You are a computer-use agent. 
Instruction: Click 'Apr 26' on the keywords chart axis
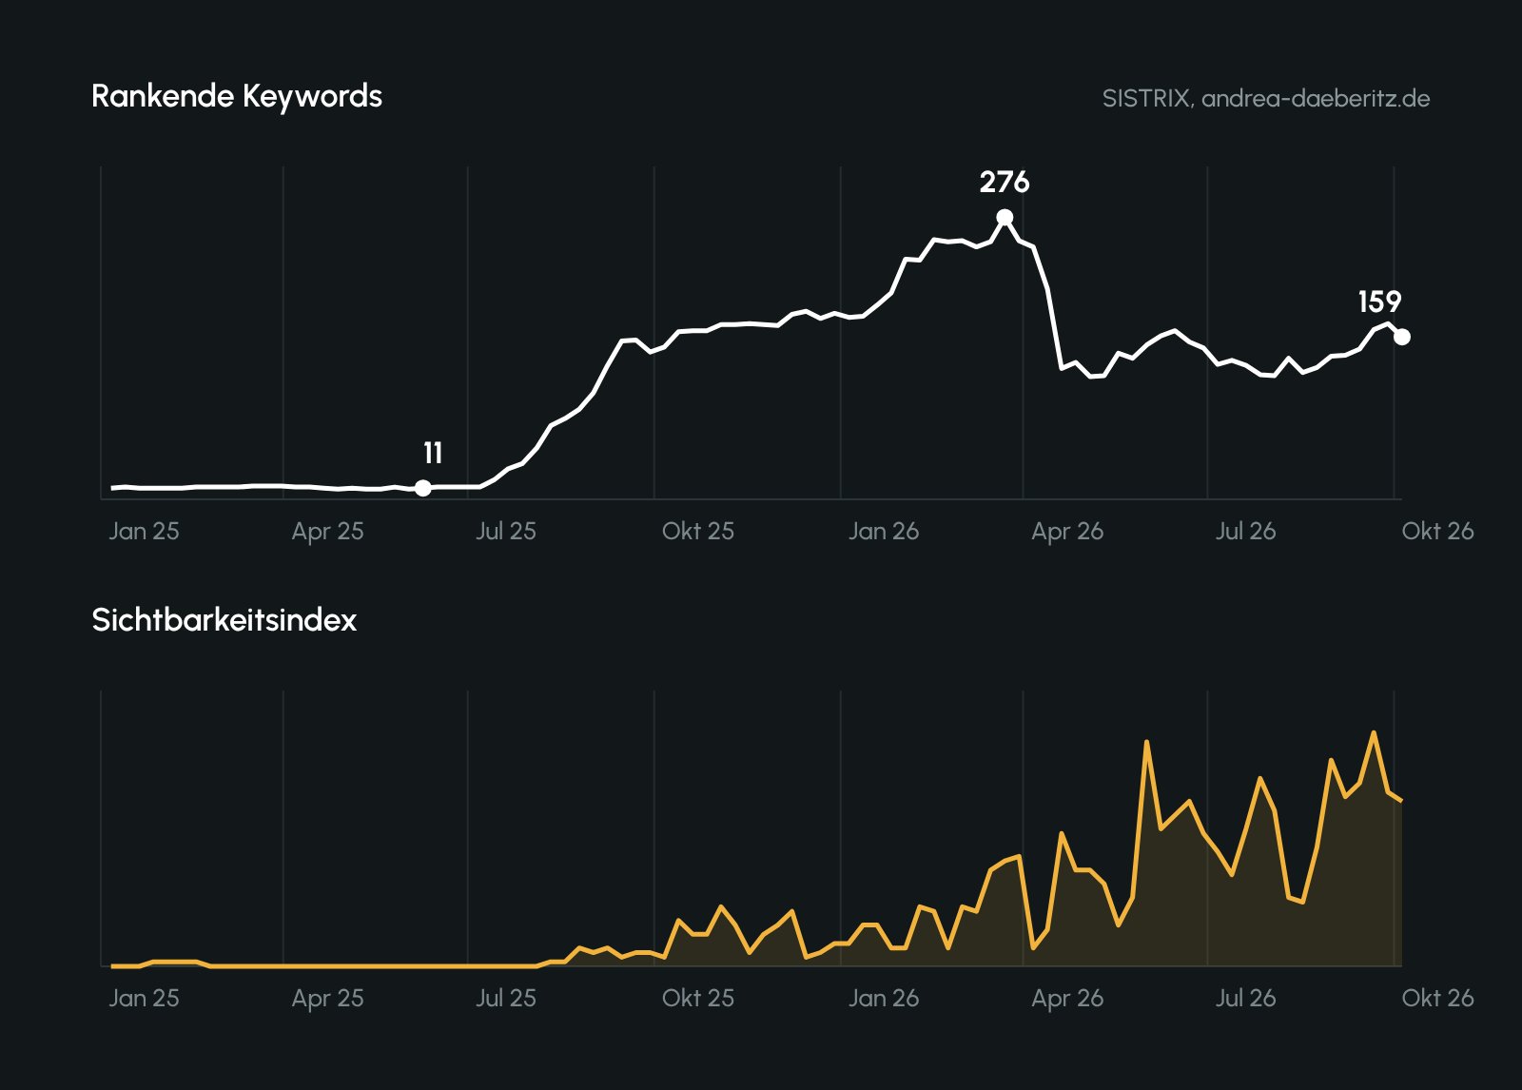(1067, 531)
